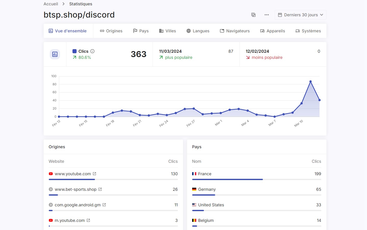Switch to the Origines tab
367x230 pixels.
click(x=111, y=31)
